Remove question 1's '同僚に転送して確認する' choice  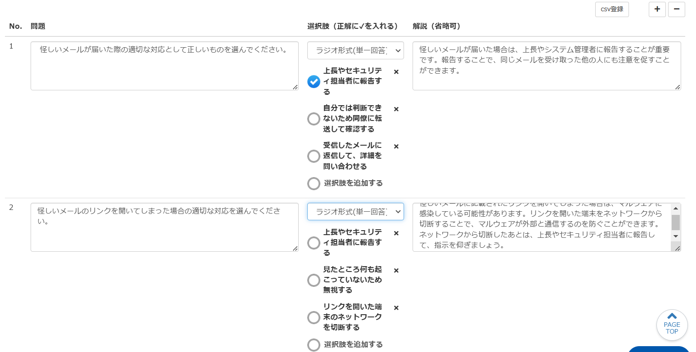coord(396,109)
